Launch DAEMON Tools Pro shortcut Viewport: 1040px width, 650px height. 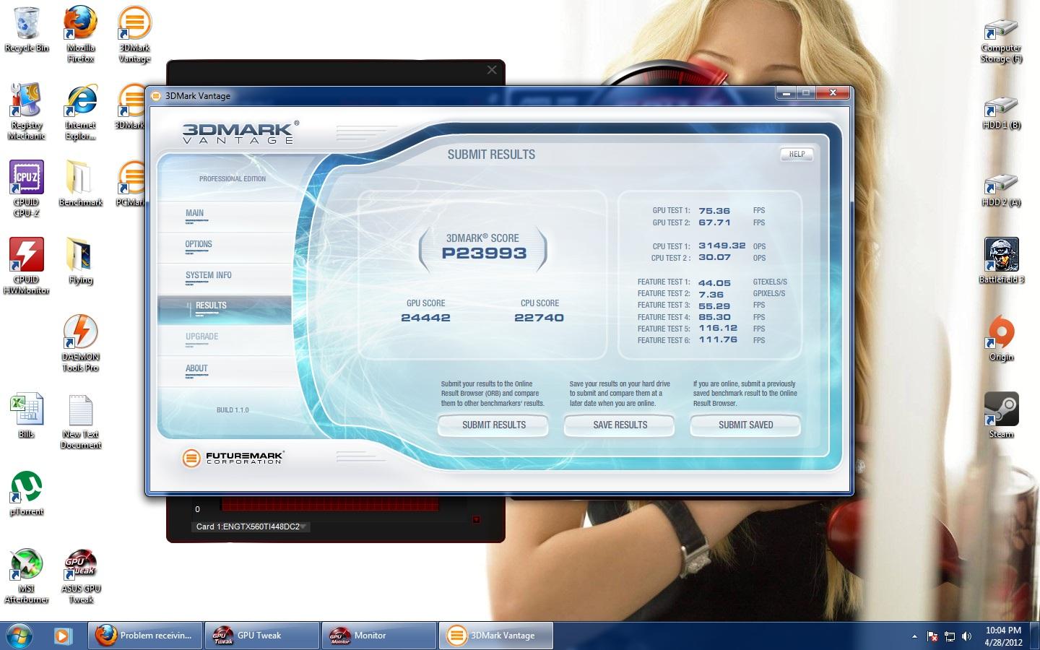80,342
